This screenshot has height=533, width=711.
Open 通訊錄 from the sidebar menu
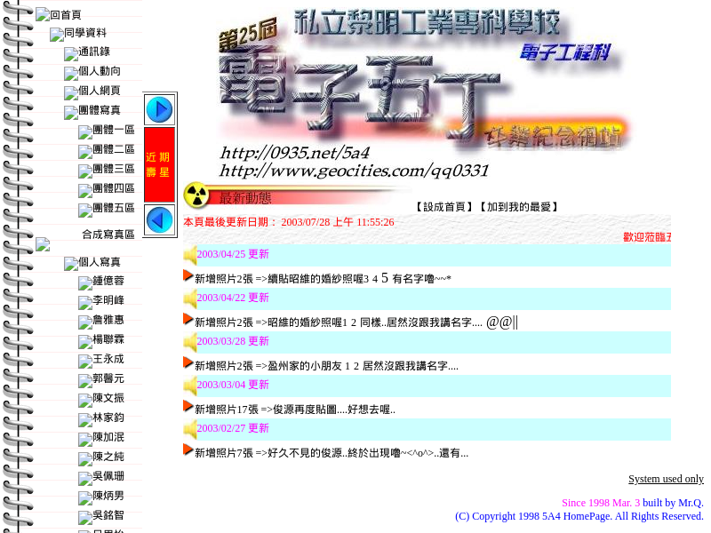(x=93, y=52)
